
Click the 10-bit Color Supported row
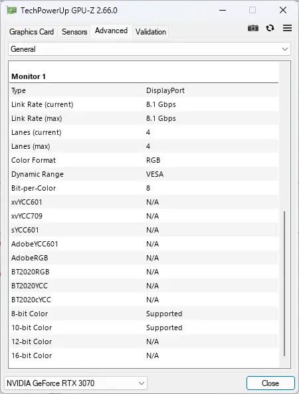point(144,328)
